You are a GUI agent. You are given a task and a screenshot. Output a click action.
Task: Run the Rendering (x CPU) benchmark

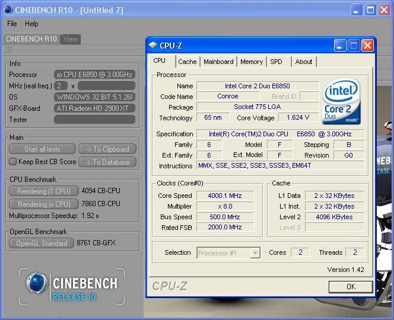tap(44, 204)
